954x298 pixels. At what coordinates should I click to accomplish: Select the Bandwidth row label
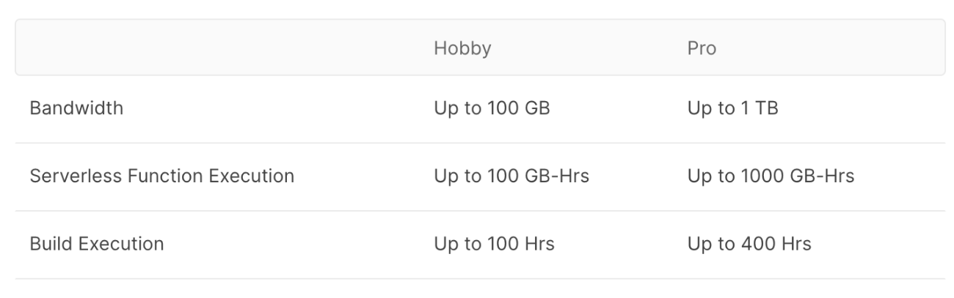coord(76,109)
